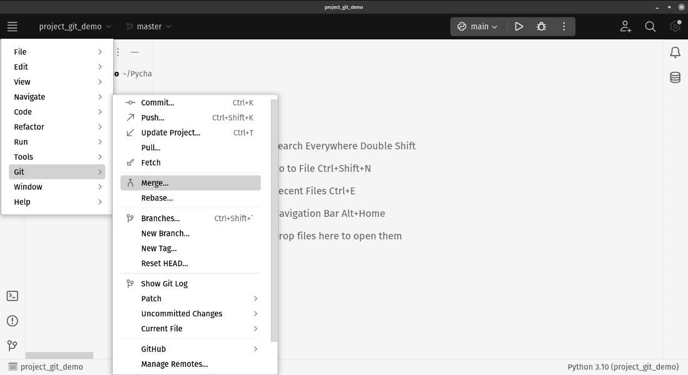Open the Navigate menu
This screenshot has width=688, height=375.
coord(57,97)
